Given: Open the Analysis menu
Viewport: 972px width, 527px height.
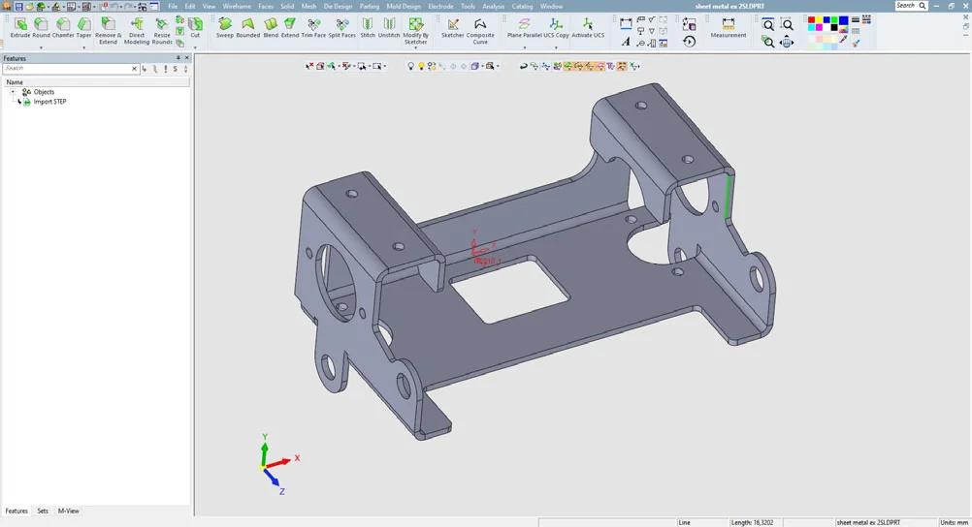Looking at the screenshot, I should click(x=494, y=6).
